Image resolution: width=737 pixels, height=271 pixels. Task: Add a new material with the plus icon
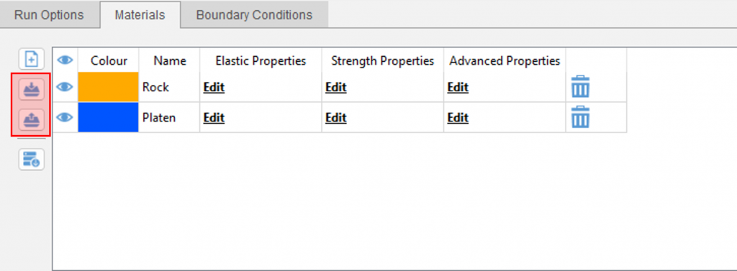(x=32, y=60)
